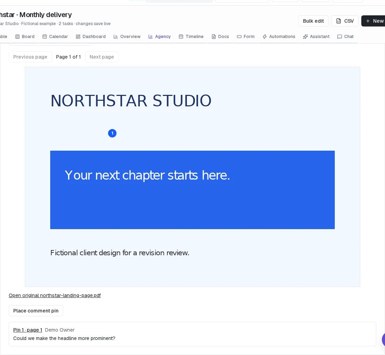Click the "Monthly delivery" page title

pyautogui.click(x=46, y=15)
